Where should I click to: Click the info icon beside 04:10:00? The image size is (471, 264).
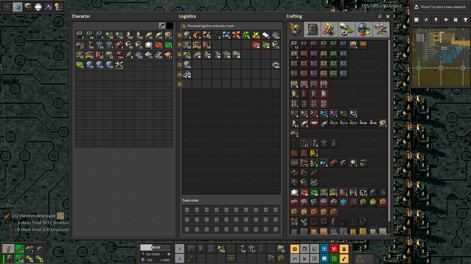pos(169,254)
